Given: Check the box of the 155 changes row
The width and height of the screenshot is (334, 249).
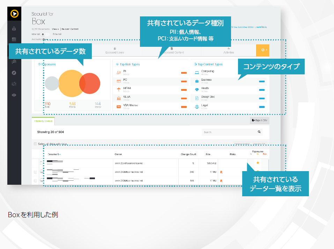Looking at the screenshot, I should coord(35,181).
